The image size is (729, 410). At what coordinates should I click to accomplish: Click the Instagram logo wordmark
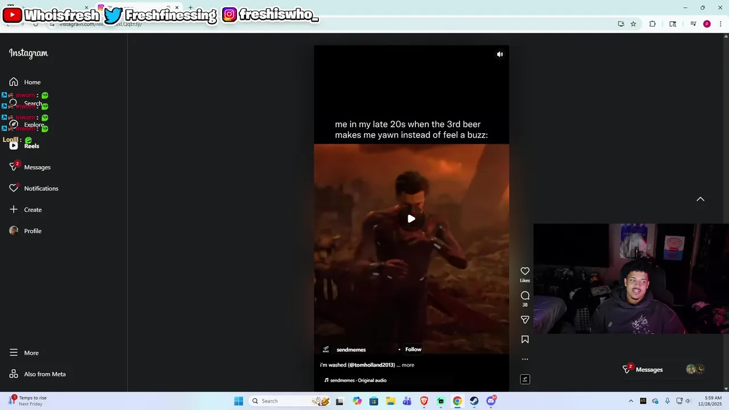pos(28,53)
